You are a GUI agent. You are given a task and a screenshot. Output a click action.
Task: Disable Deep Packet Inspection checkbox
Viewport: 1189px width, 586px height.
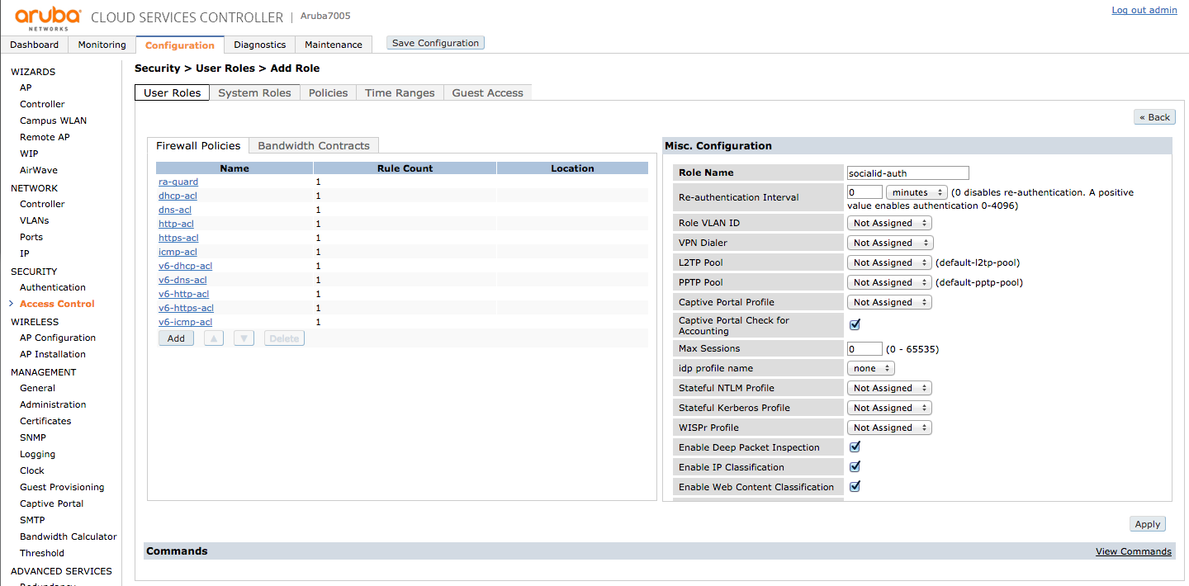(x=855, y=447)
